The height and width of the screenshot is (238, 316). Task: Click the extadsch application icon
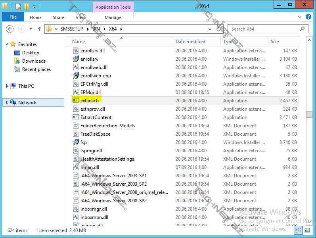click(76, 101)
